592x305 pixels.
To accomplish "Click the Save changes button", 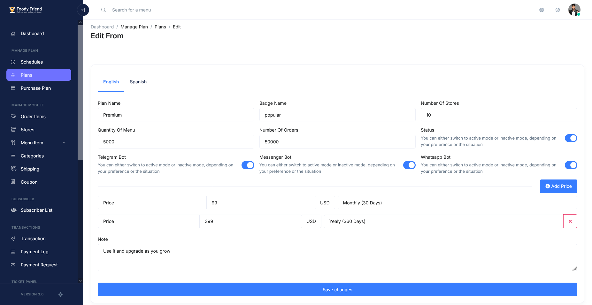I will pos(337,290).
